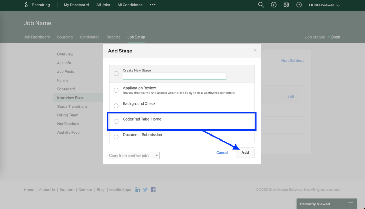365x209 pixels.
Task: Expand the Hi Interviewer account menu
Action: tap(324, 5)
